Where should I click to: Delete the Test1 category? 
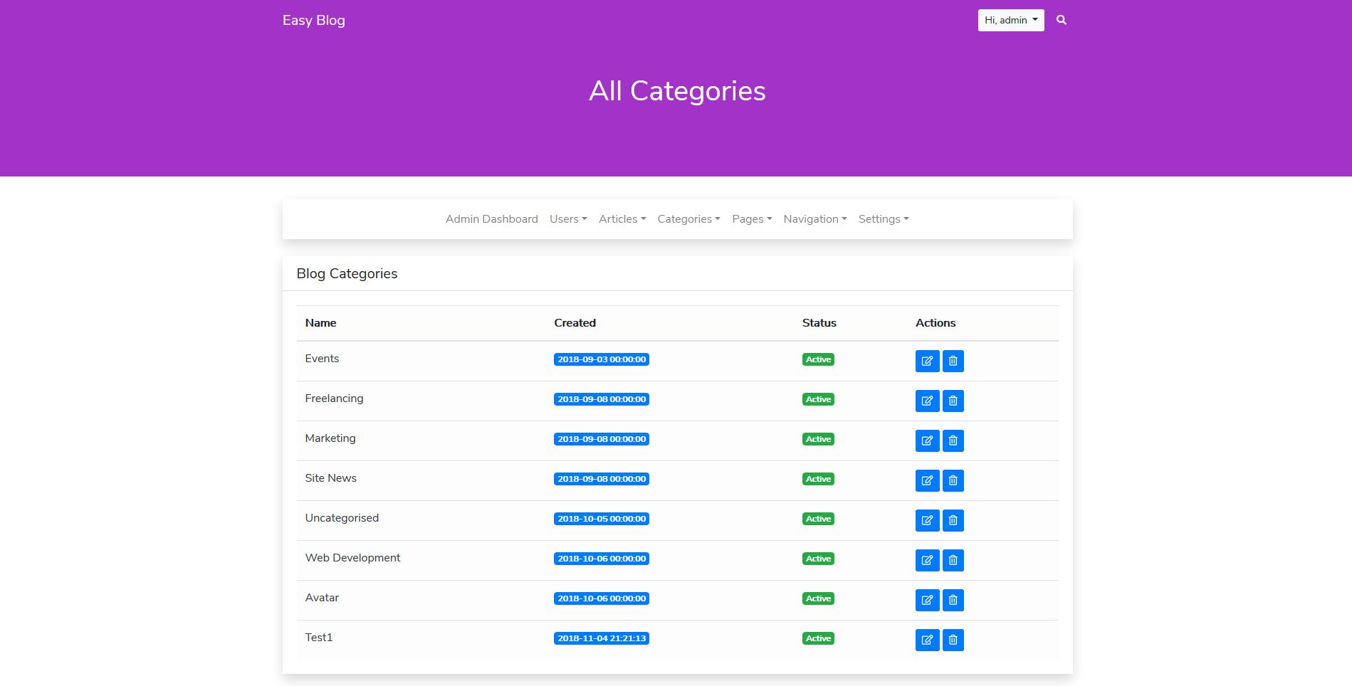(953, 640)
